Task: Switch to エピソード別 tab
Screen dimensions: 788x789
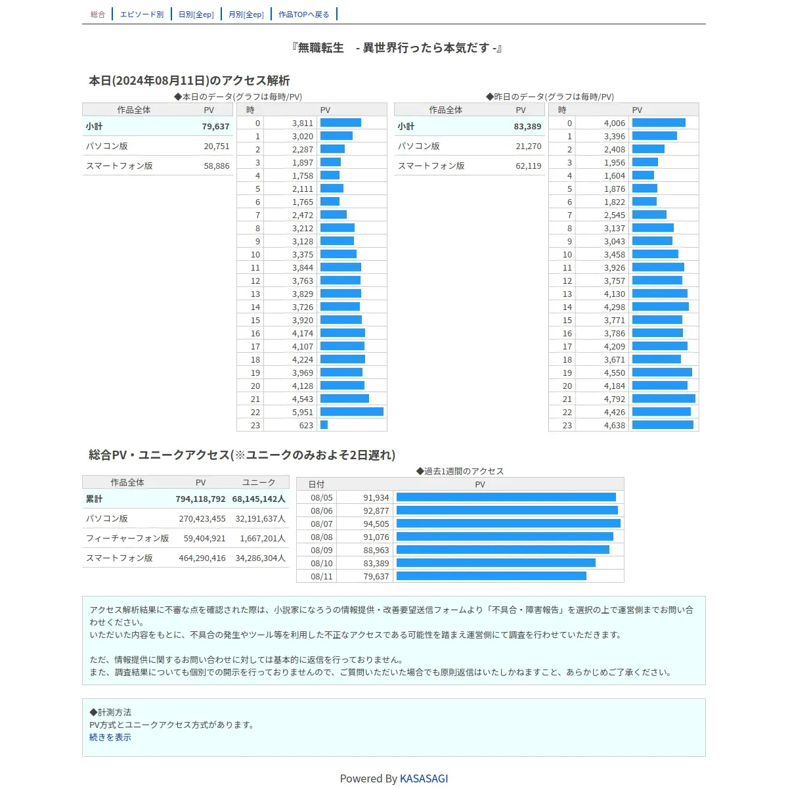Action: click(x=142, y=14)
